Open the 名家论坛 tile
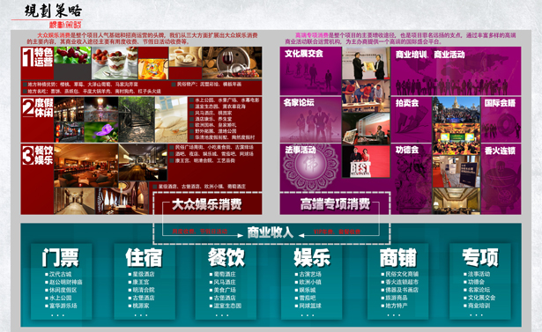542x332 pixels. 310,120
